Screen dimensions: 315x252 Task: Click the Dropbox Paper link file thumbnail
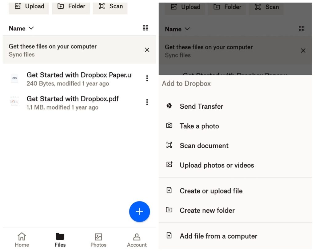14,78
